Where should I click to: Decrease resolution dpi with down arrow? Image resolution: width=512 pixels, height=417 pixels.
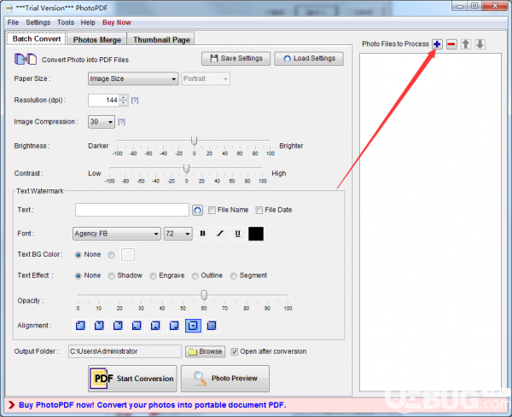tap(123, 103)
